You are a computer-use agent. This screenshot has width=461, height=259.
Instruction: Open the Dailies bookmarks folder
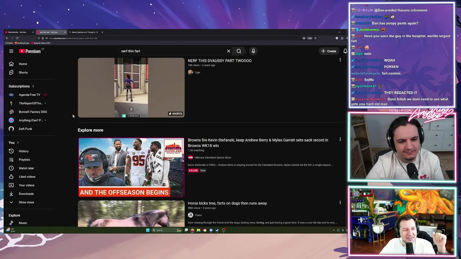click(x=9, y=43)
